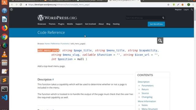
Task: Launch LibreOffice Writer from the dock
Action: point(4,19)
